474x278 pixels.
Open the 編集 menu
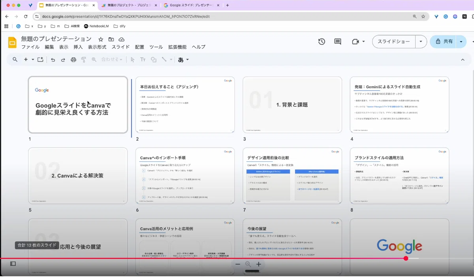pyautogui.click(x=49, y=47)
